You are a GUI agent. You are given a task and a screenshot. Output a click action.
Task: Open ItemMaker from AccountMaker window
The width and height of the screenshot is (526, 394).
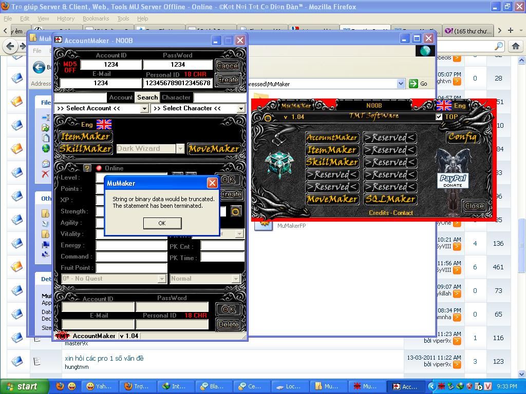85,136
